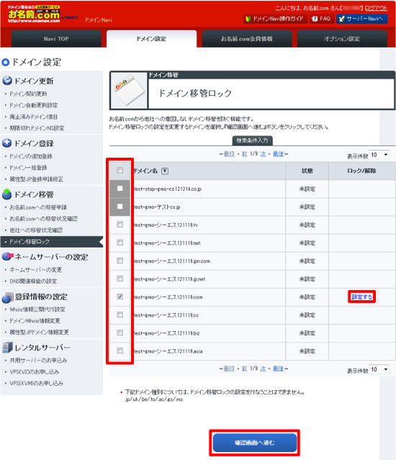Click the ドメイン登録 plus icon
Viewport: 396px width, 460px height.
point(7,143)
